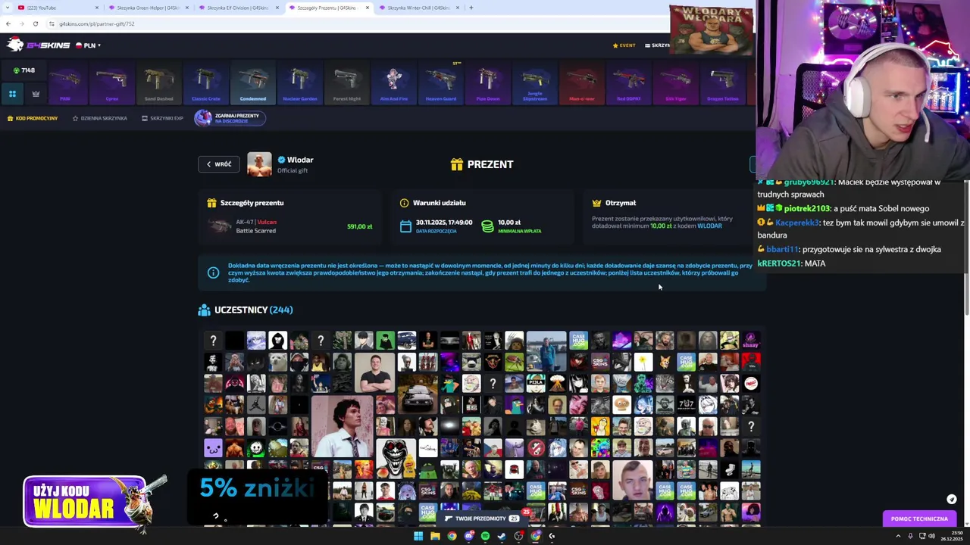Open the POMOC TECHNICZNA support button
The height and width of the screenshot is (545, 970).
pos(919,519)
